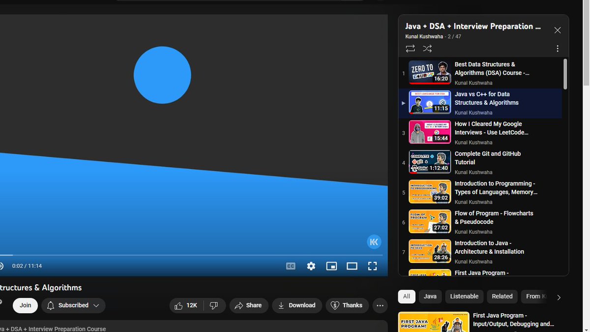Switch to miniplayer mode
Viewport: 590px width, 332px height.
(x=332, y=266)
